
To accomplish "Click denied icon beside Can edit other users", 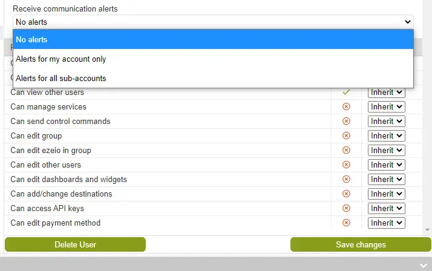I will (x=346, y=165).
